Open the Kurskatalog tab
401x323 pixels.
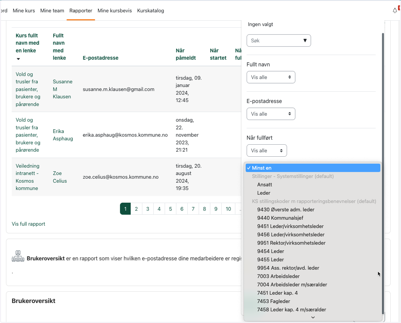151,11
